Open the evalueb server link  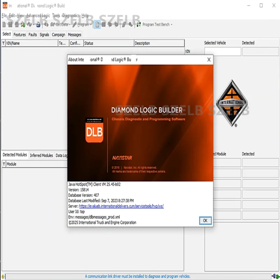(121, 206)
